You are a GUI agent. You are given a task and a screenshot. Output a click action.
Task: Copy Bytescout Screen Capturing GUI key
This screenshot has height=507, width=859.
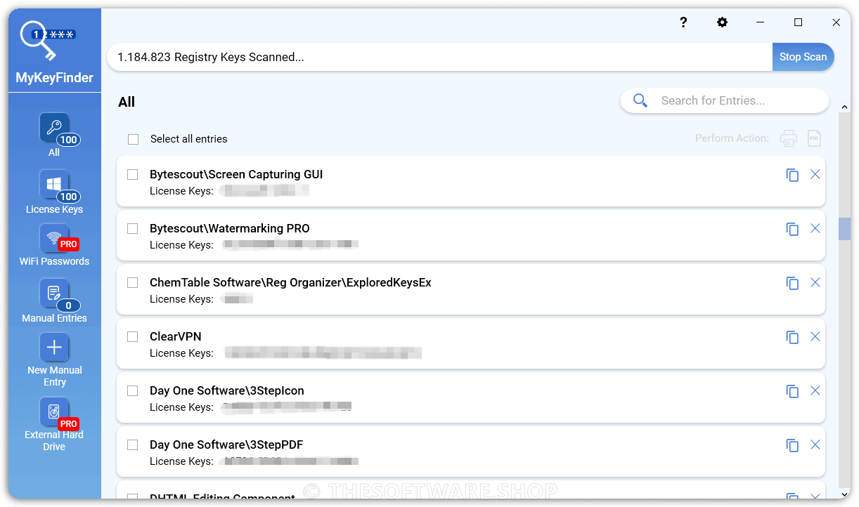click(792, 175)
